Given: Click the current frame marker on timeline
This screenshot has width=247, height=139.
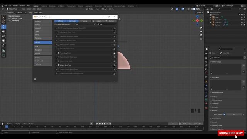Looking at the screenshot, I should point(7,127).
